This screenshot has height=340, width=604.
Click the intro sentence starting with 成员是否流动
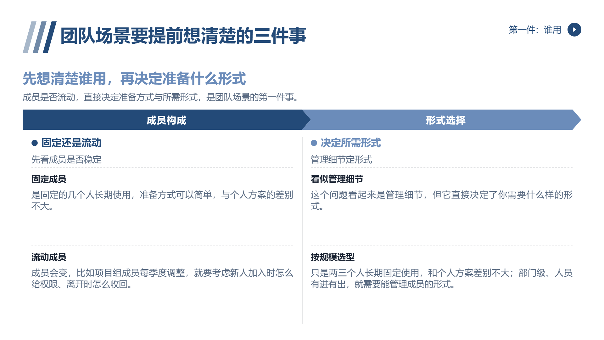tap(161, 97)
